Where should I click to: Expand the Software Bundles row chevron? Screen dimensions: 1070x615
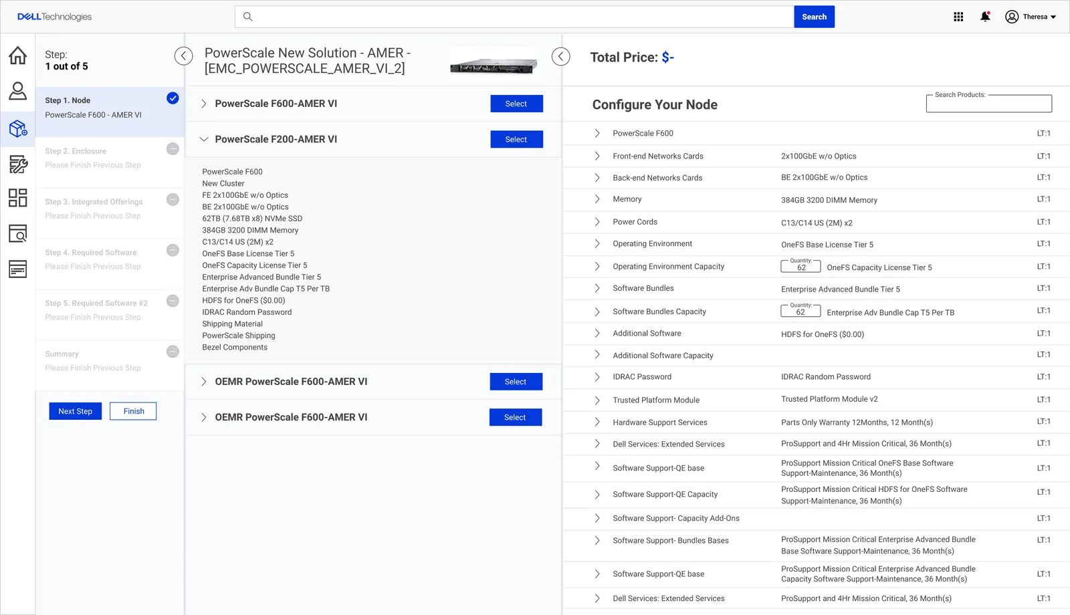click(x=597, y=288)
